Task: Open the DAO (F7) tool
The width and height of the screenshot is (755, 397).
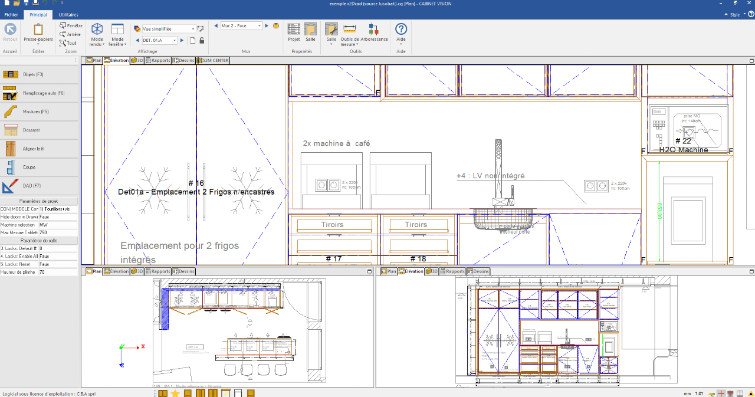Action: [39, 186]
